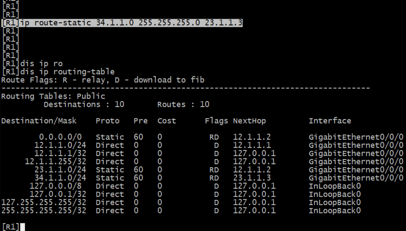Click InLoopBack0 interface of 127.0.0.0/8 row

(335, 186)
